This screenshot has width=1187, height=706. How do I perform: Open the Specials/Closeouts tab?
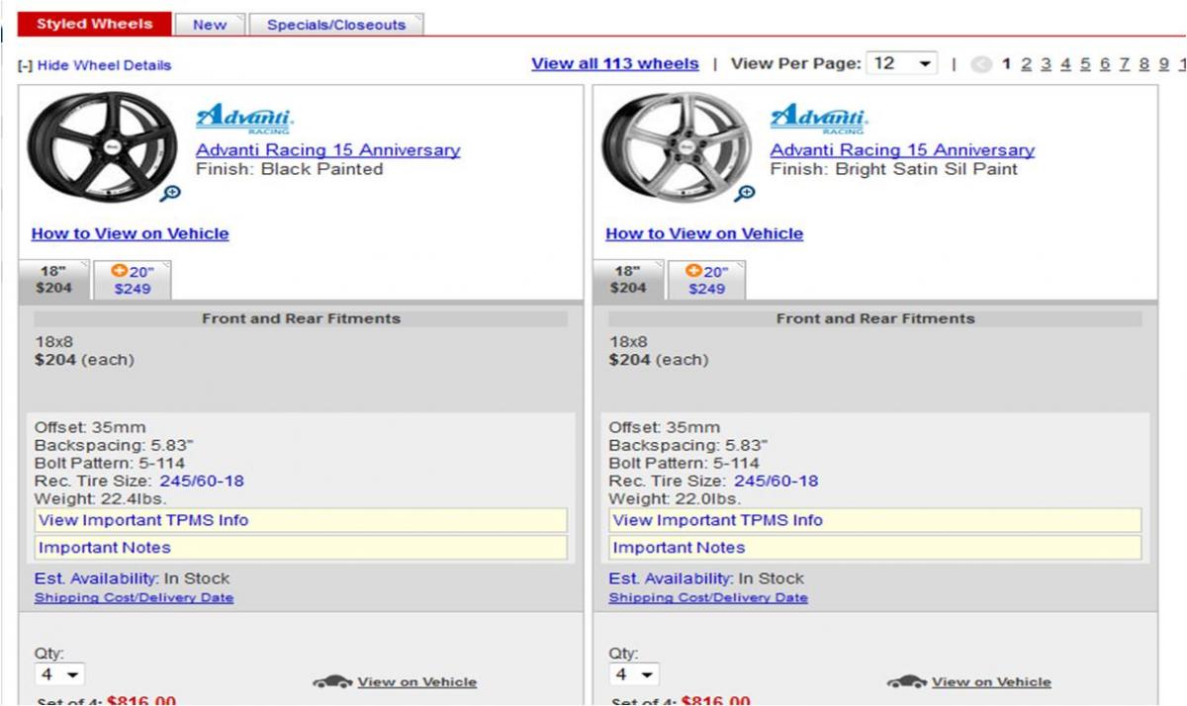(x=336, y=25)
